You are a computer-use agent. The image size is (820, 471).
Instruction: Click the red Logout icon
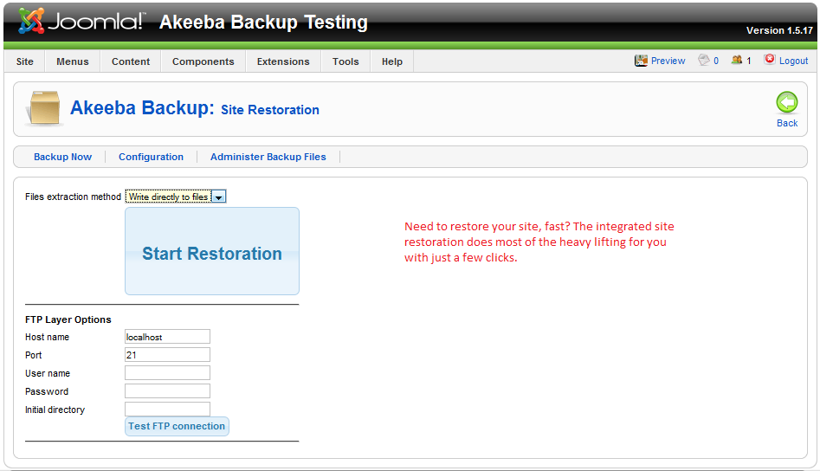[770, 61]
